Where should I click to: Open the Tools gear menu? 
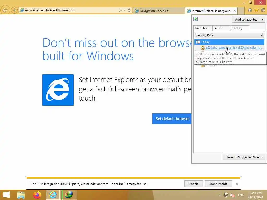tap(263, 10)
